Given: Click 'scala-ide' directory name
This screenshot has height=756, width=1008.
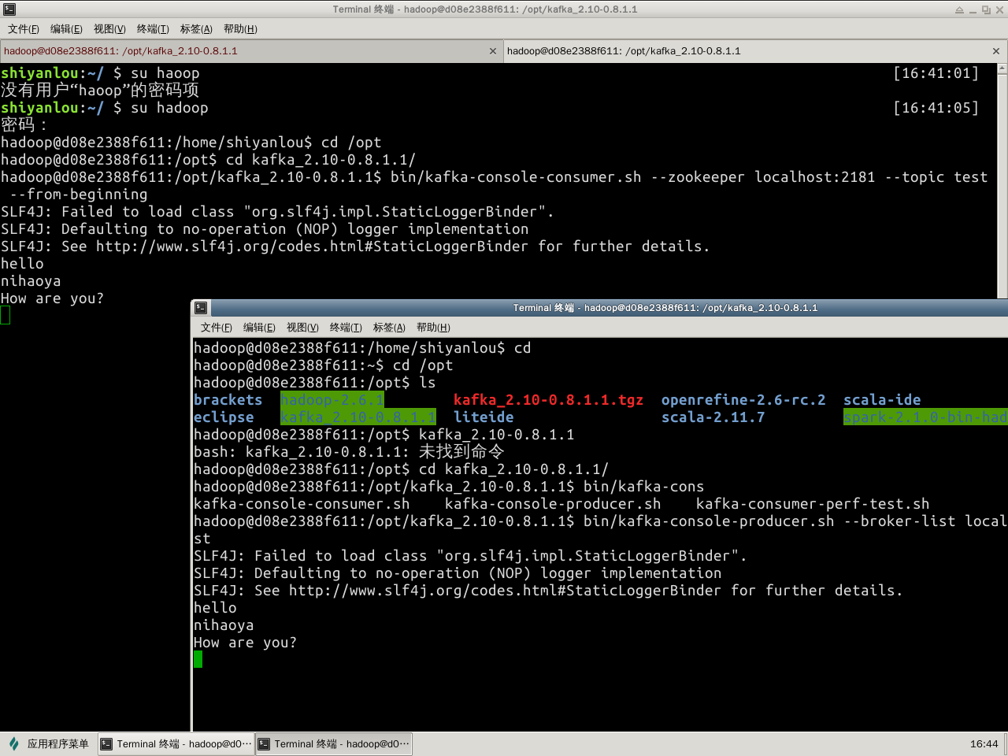Looking at the screenshot, I should [x=882, y=400].
